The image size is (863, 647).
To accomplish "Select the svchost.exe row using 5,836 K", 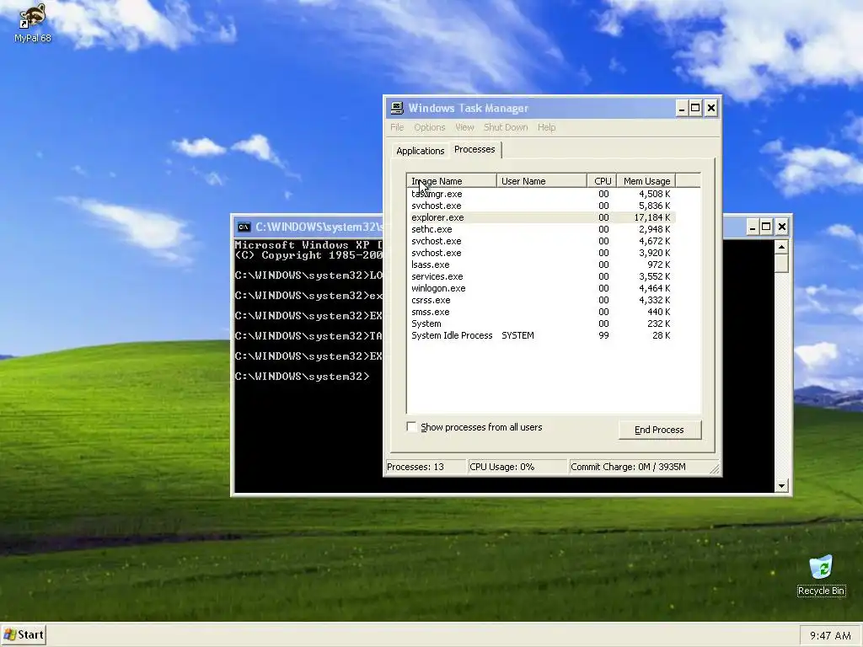I will [541, 206].
